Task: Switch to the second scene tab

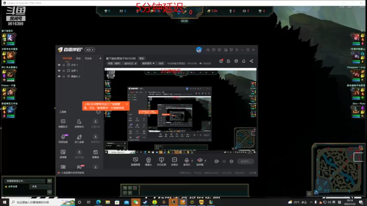Action: 78,59
